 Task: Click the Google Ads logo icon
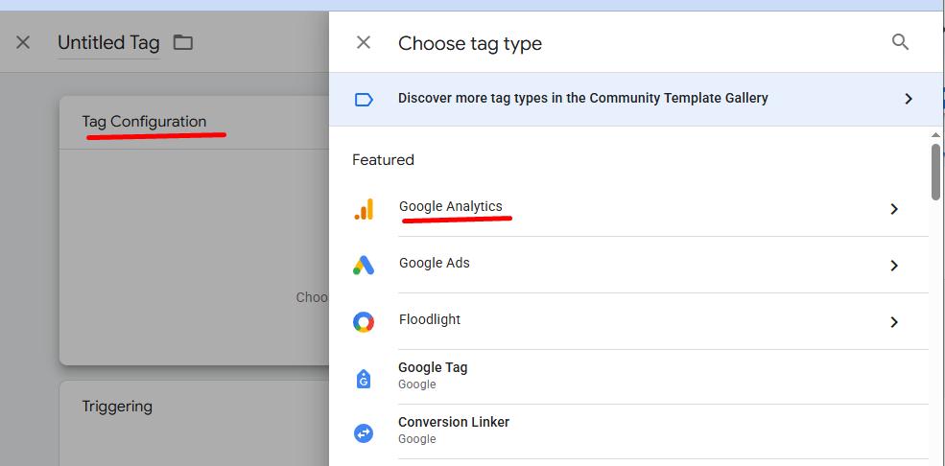tap(364, 266)
